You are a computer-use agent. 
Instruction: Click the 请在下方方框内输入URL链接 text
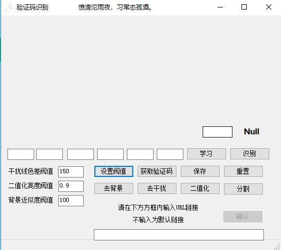click(x=158, y=208)
